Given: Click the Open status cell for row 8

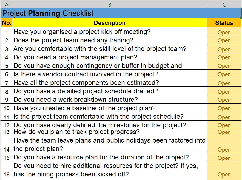Looking at the screenshot, I should 224,91.
